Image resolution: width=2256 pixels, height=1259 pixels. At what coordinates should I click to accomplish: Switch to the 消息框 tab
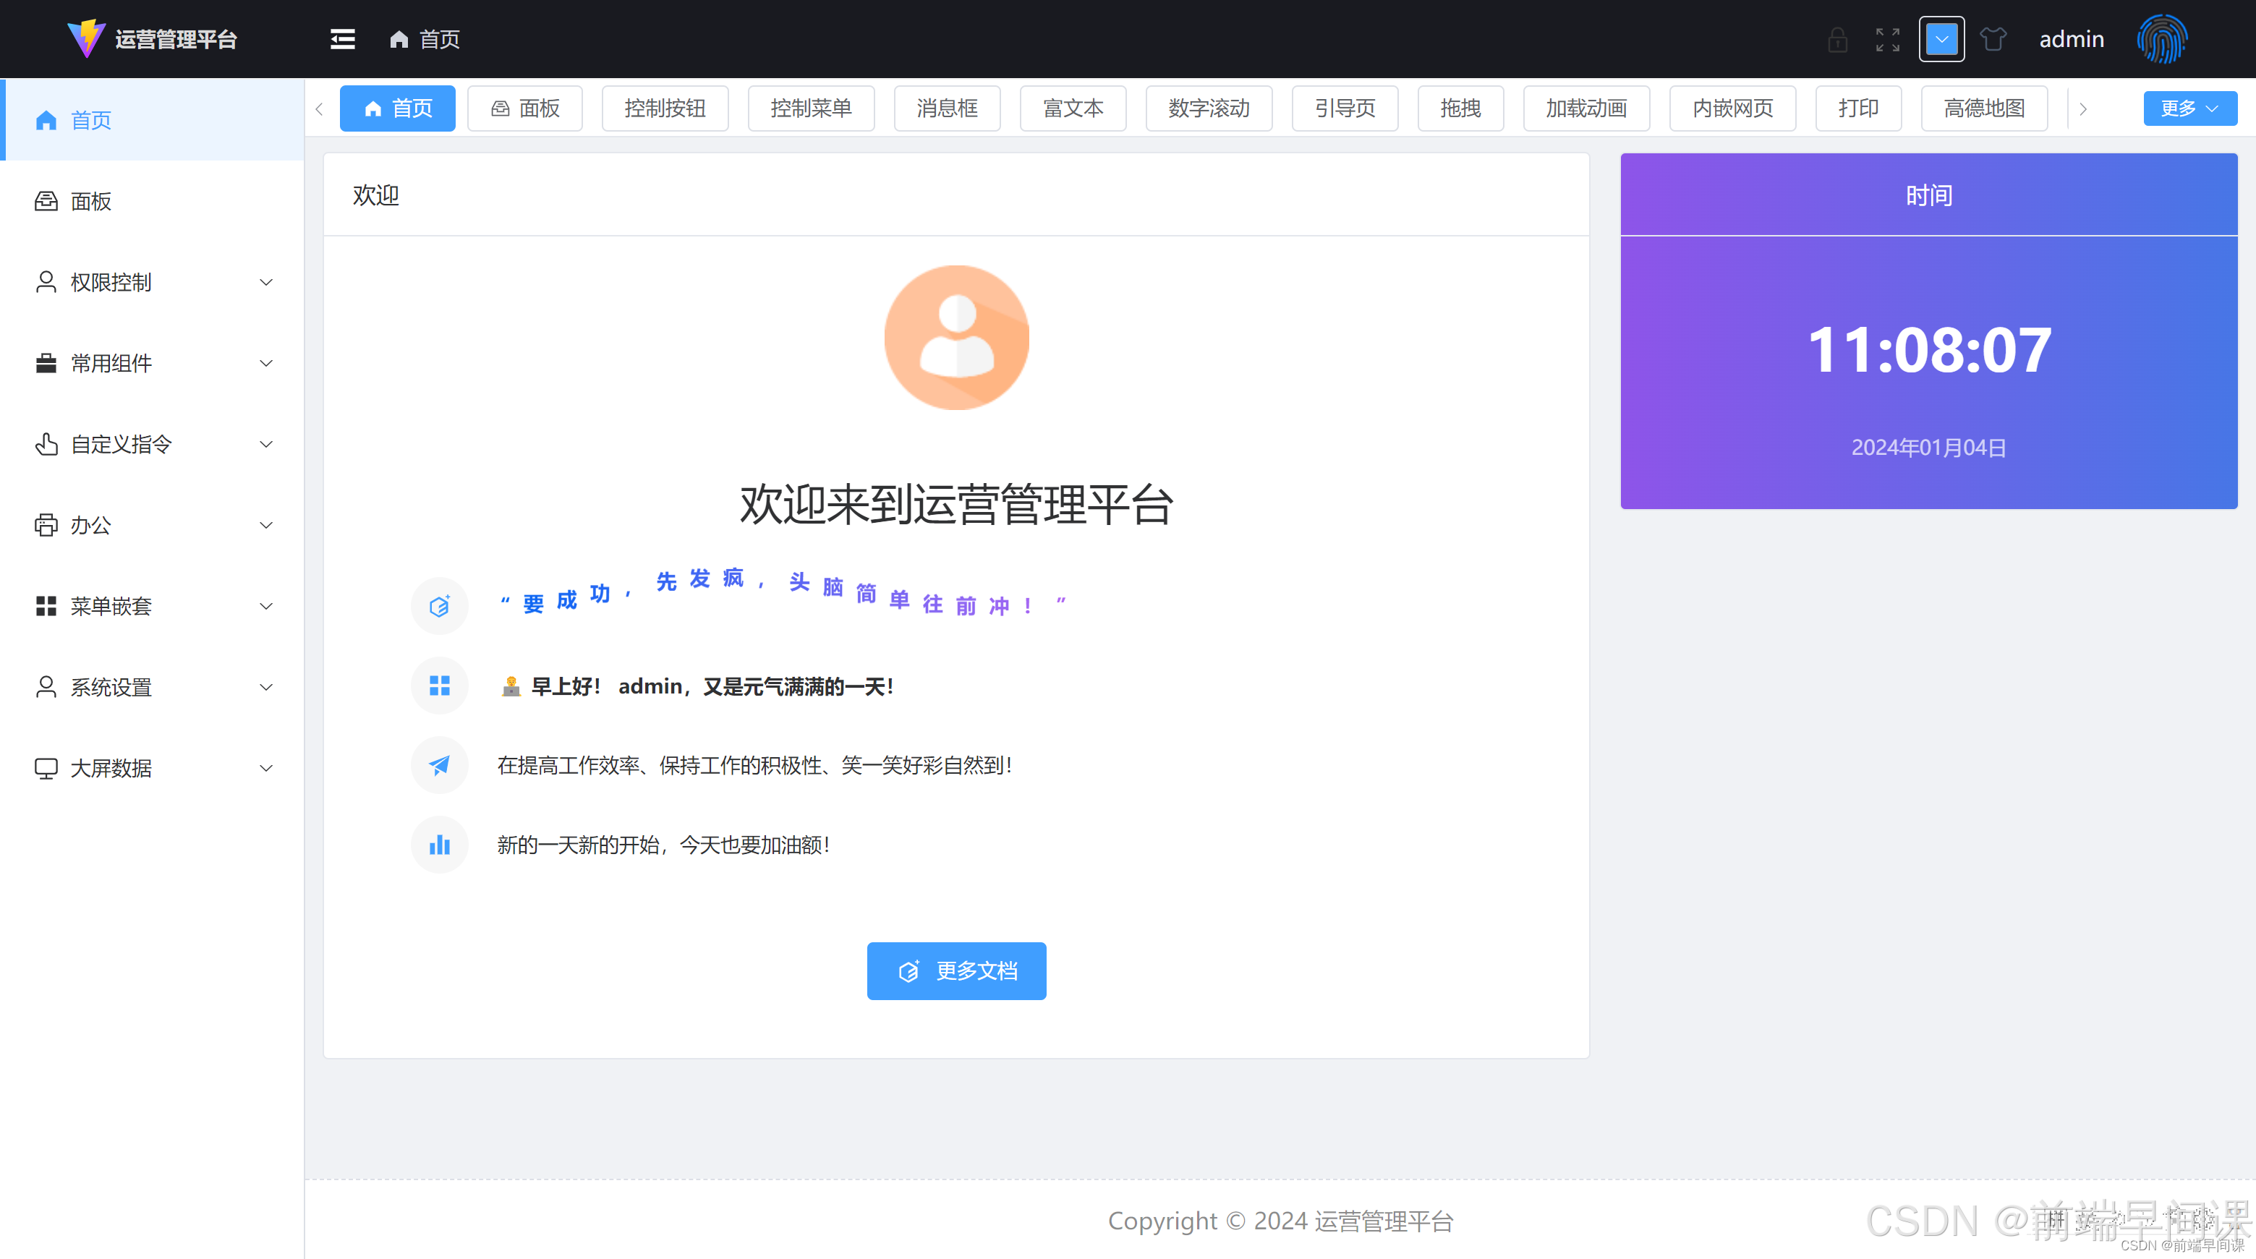(947, 108)
